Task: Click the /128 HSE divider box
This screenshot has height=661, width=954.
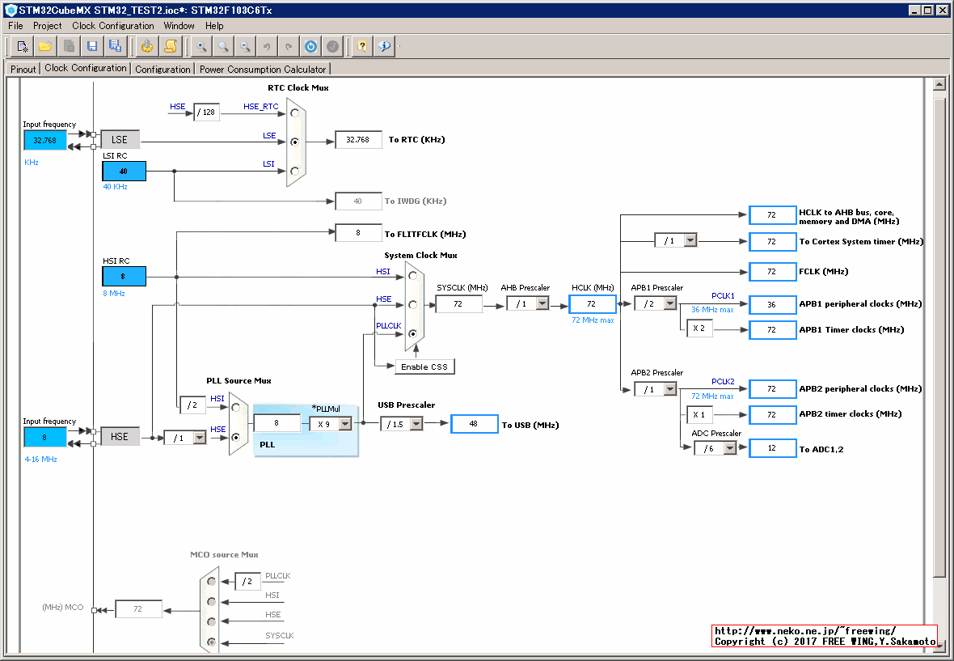Action: 207,112
